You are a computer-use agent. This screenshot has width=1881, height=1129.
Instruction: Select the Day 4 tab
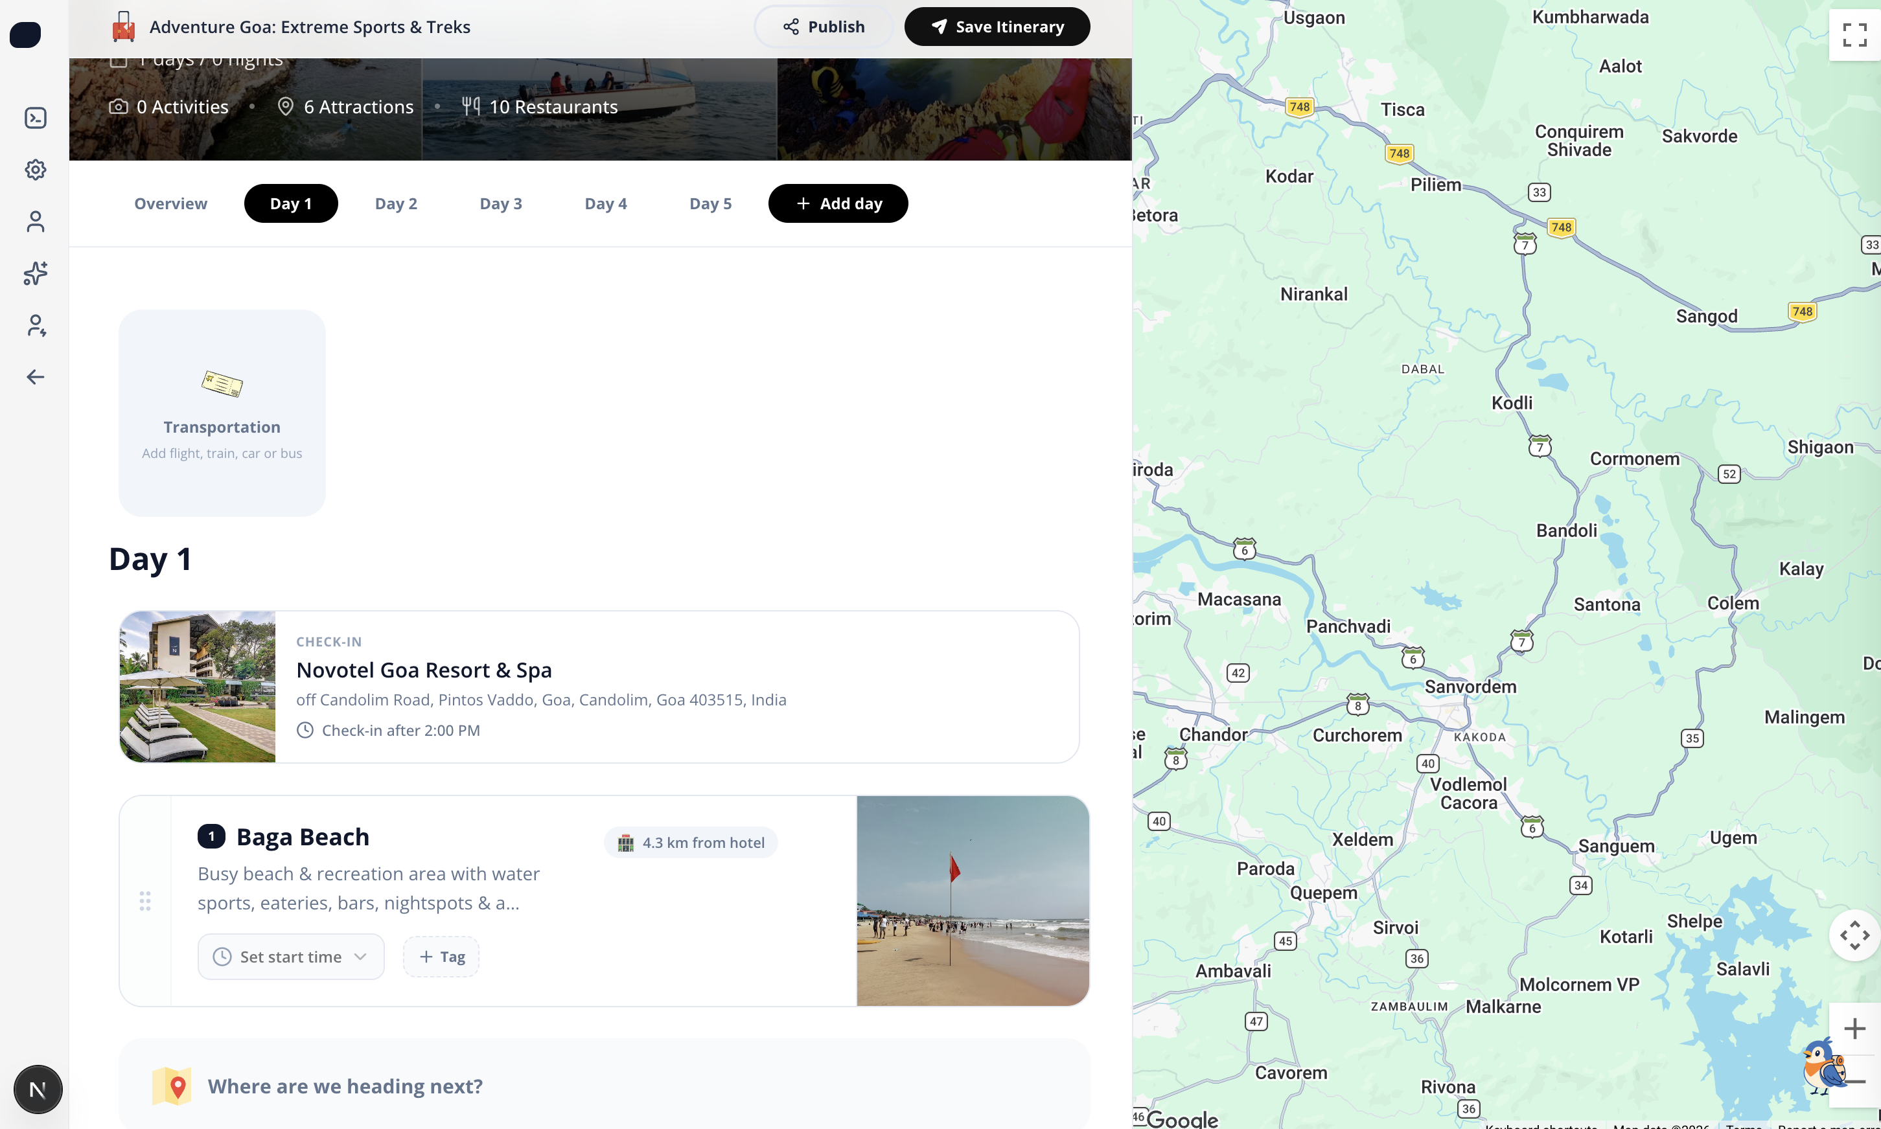606,203
